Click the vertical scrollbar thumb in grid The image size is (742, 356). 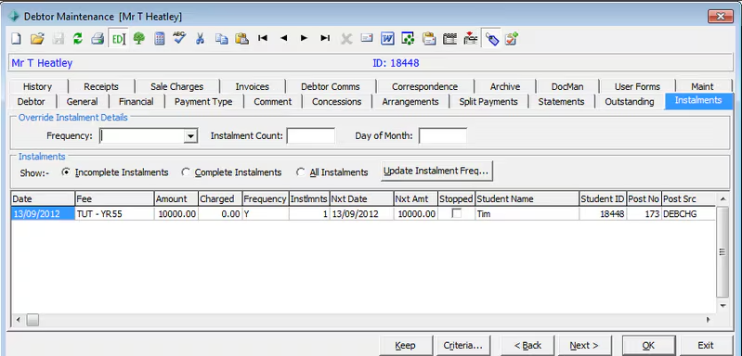[722, 252]
